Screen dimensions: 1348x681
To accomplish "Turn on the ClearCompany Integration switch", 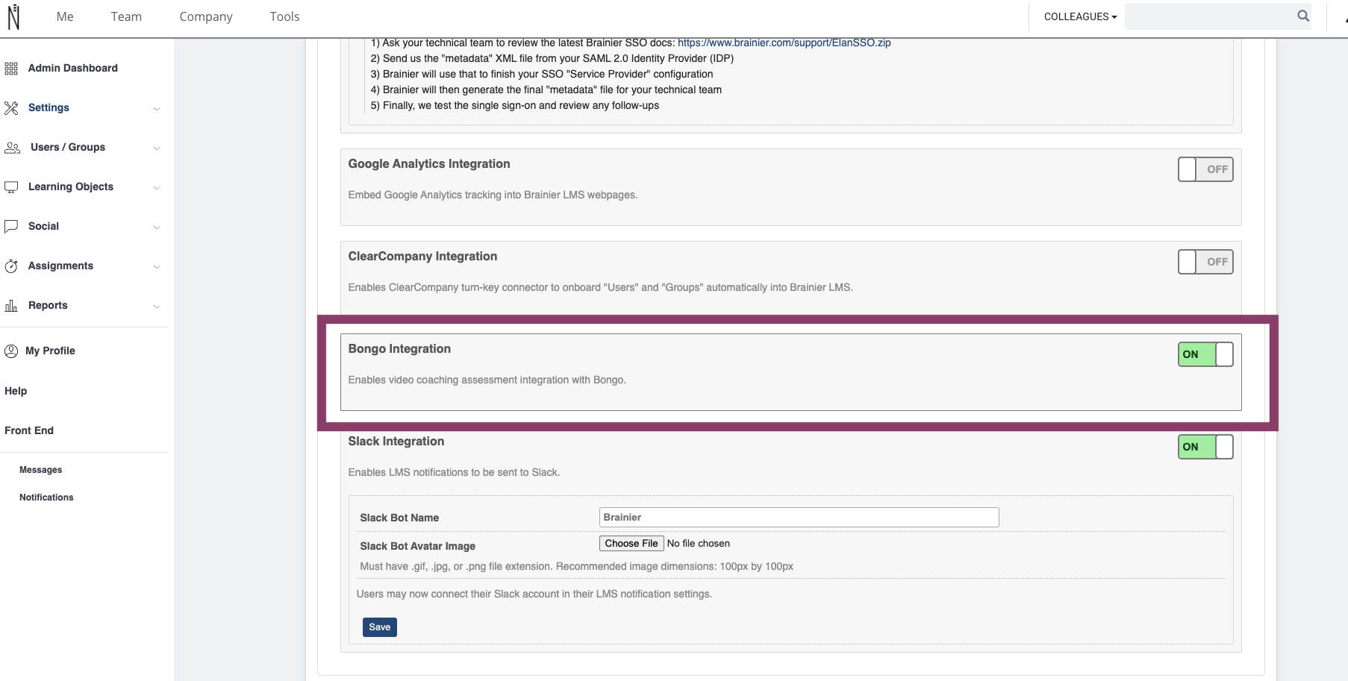I will coord(1205,262).
